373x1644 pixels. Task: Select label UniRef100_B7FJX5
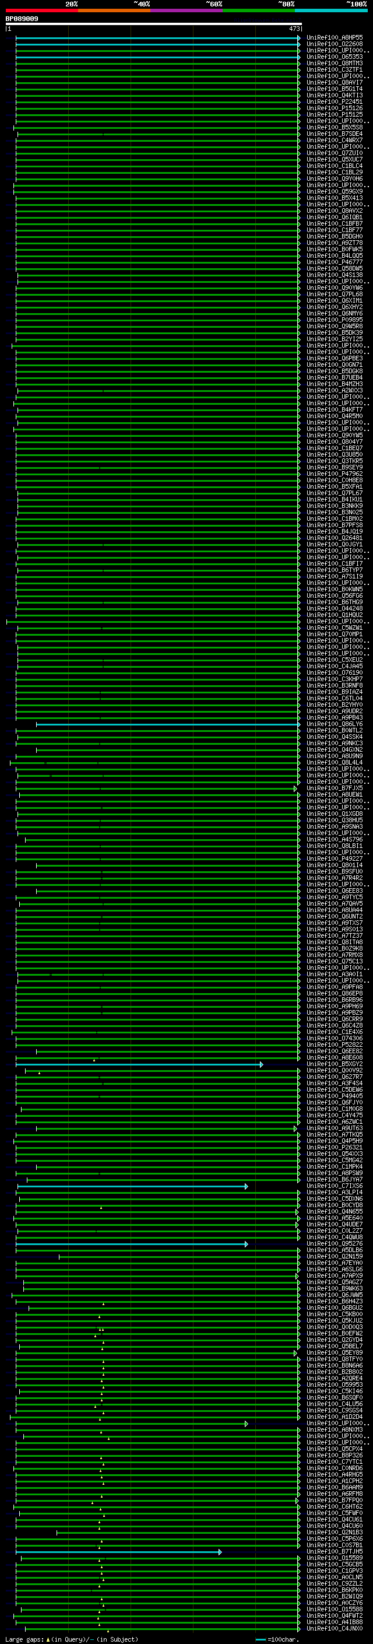click(335, 788)
